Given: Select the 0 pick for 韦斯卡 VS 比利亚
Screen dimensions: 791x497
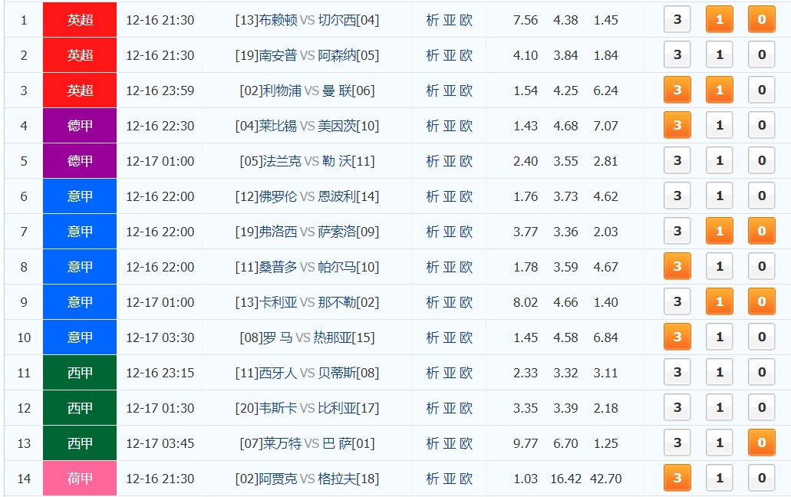Looking at the screenshot, I should point(762,407).
